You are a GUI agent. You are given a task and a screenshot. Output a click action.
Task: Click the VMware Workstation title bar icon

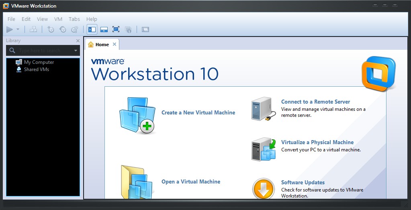tap(6, 6)
